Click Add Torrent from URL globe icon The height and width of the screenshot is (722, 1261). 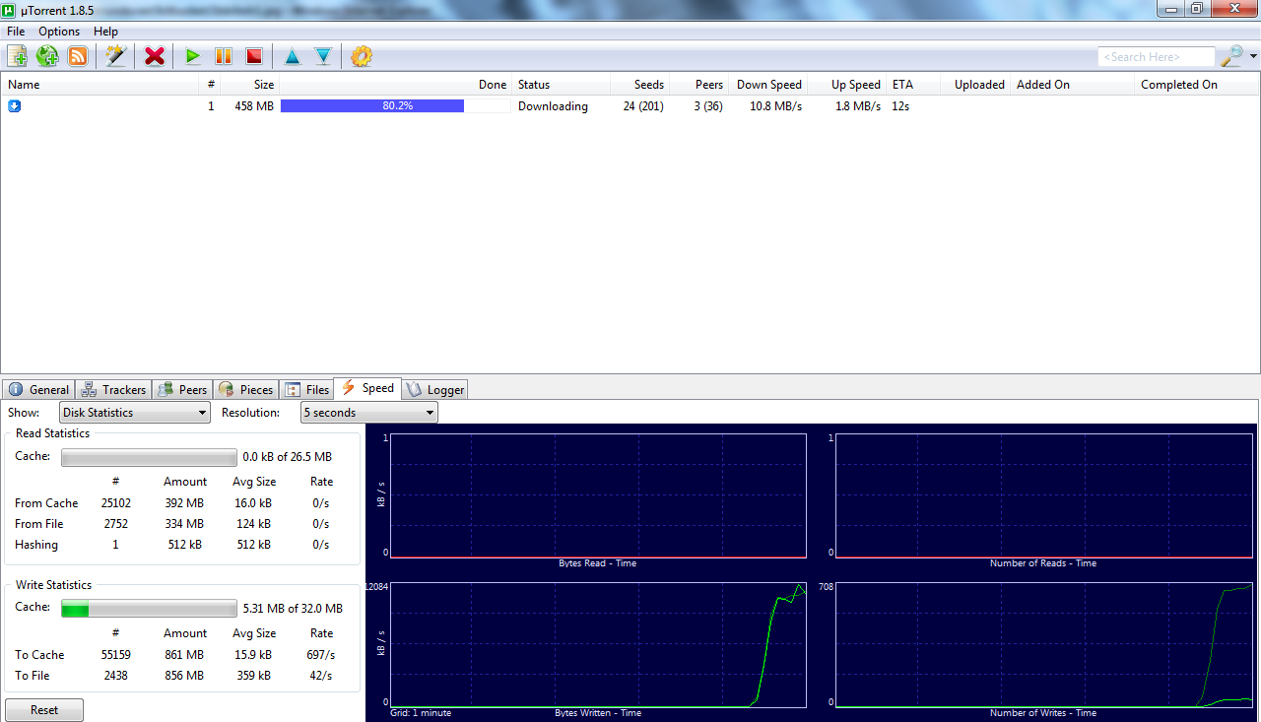coord(47,56)
